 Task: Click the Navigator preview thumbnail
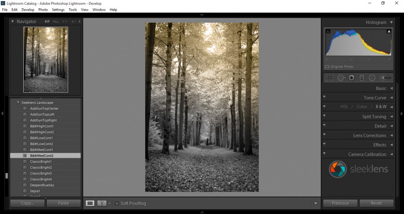pyautogui.click(x=46, y=60)
